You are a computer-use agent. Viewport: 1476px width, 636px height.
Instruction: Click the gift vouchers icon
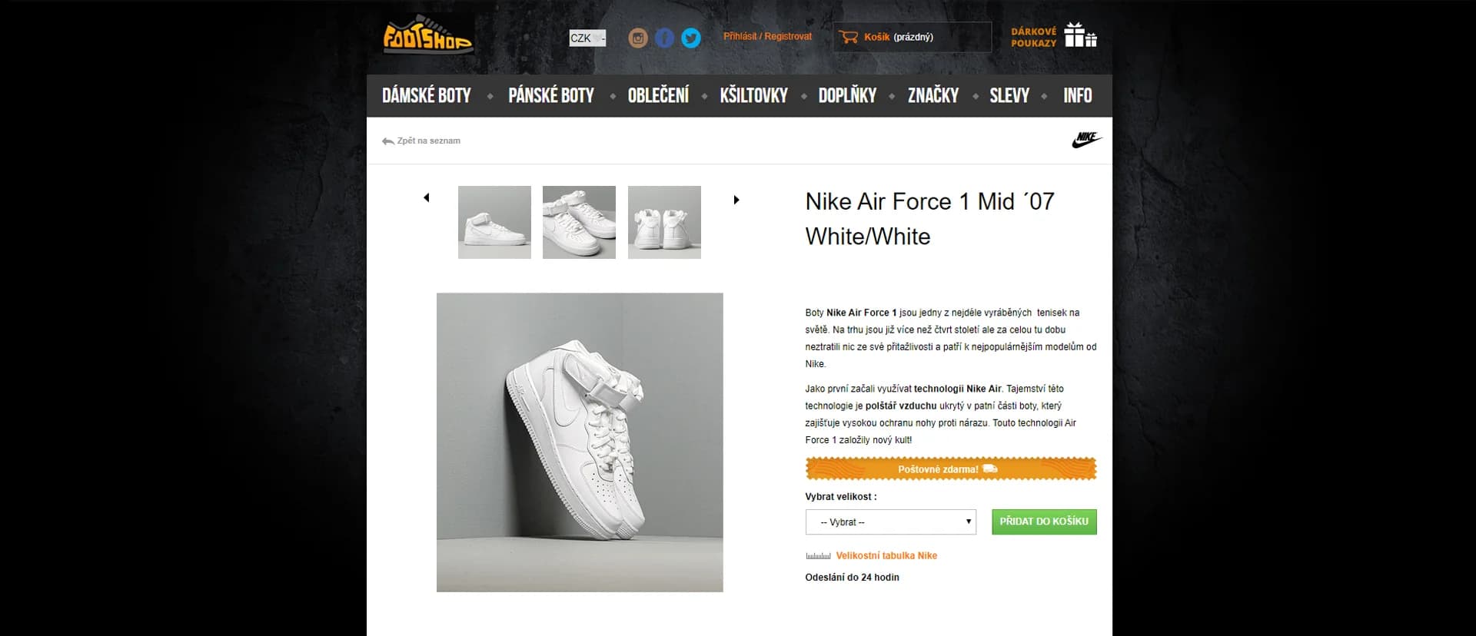click(x=1080, y=35)
